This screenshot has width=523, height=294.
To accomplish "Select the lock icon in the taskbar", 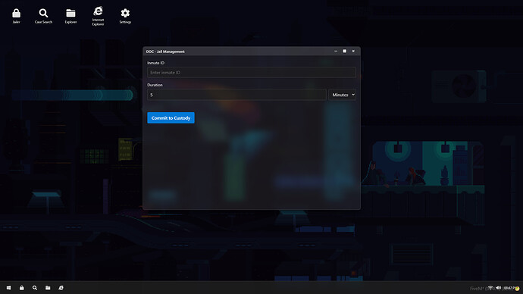I will point(22,288).
